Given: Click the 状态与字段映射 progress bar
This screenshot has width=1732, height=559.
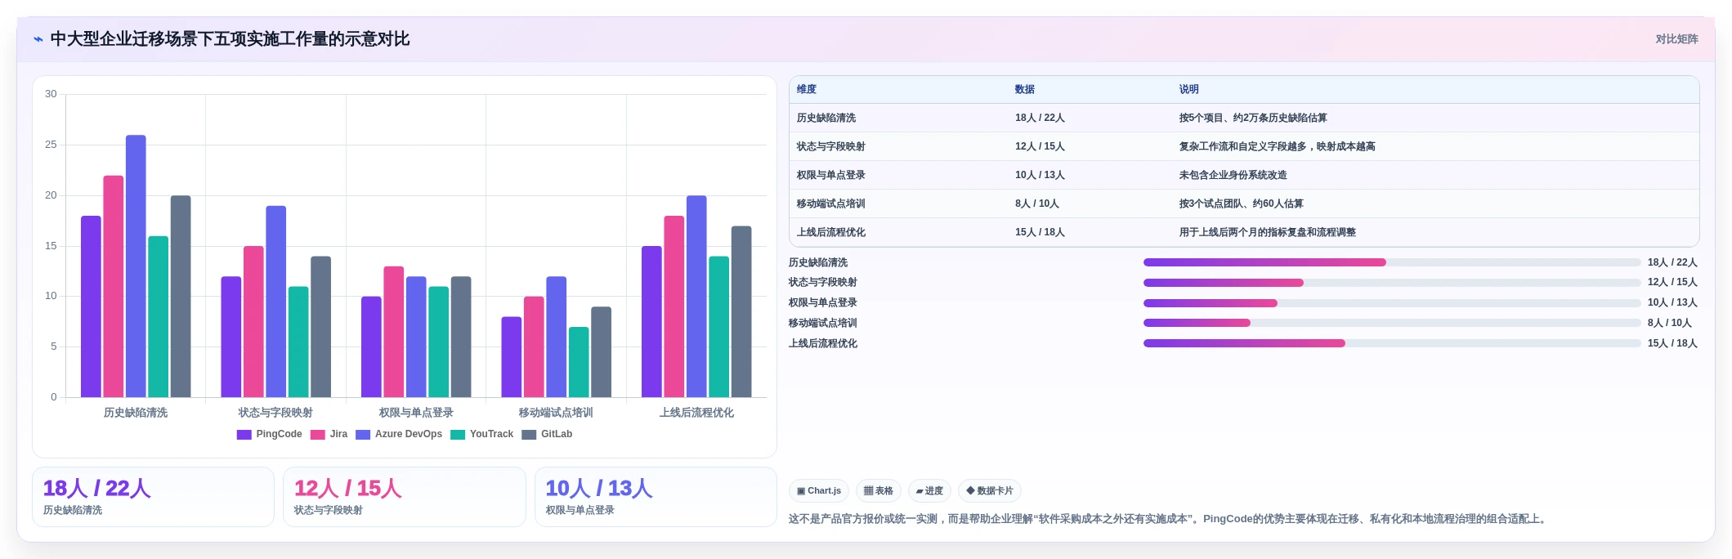Looking at the screenshot, I should click(x=1391, y=283).
